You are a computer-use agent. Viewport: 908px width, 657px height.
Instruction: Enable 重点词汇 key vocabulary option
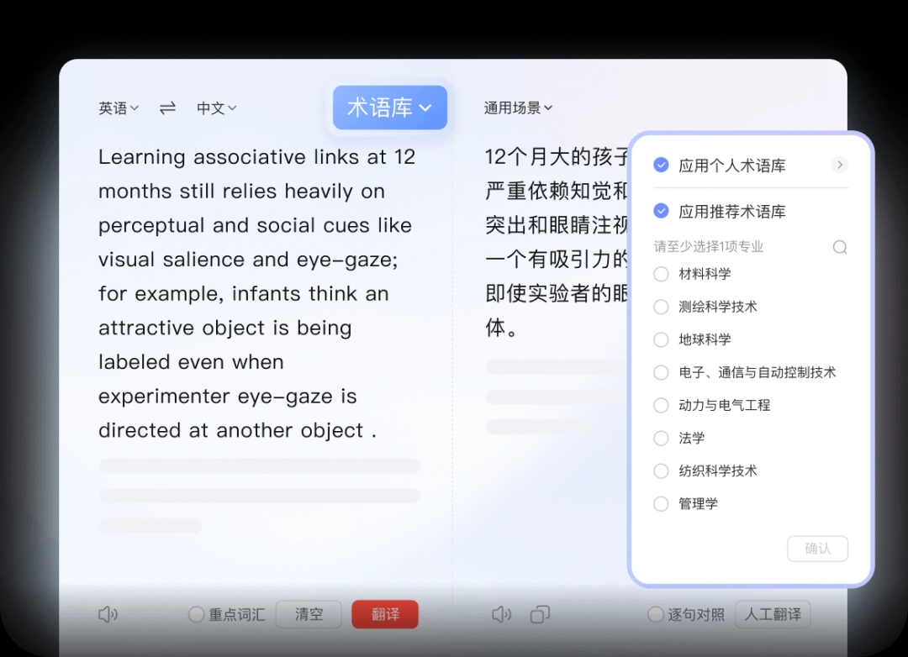pos(196,614)
